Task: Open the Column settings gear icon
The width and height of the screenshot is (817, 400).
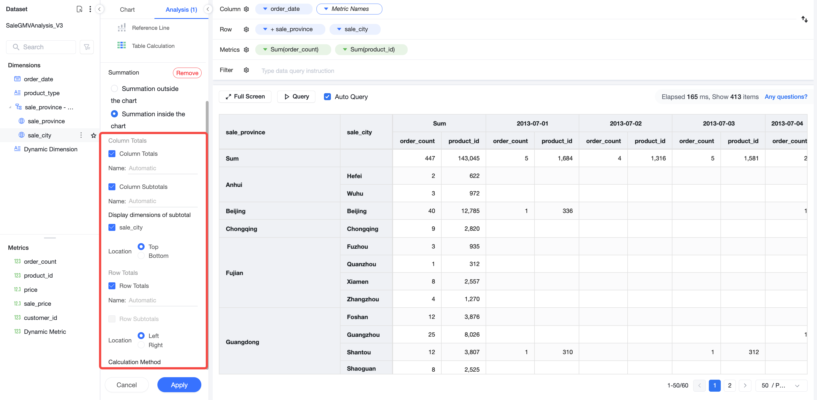Action: tap(246, 9)
